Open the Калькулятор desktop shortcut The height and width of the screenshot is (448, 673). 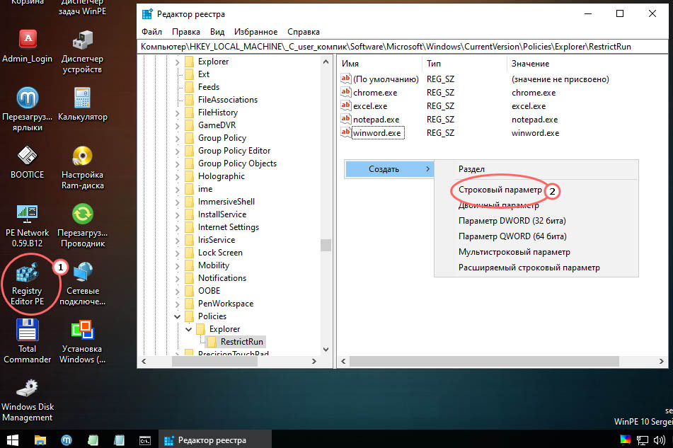click(x=82, y=104)
